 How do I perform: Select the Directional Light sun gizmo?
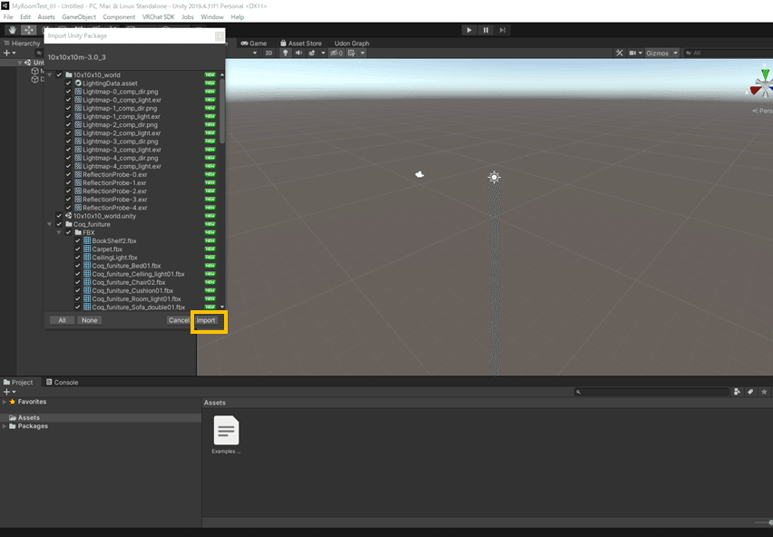click(494, 177)
